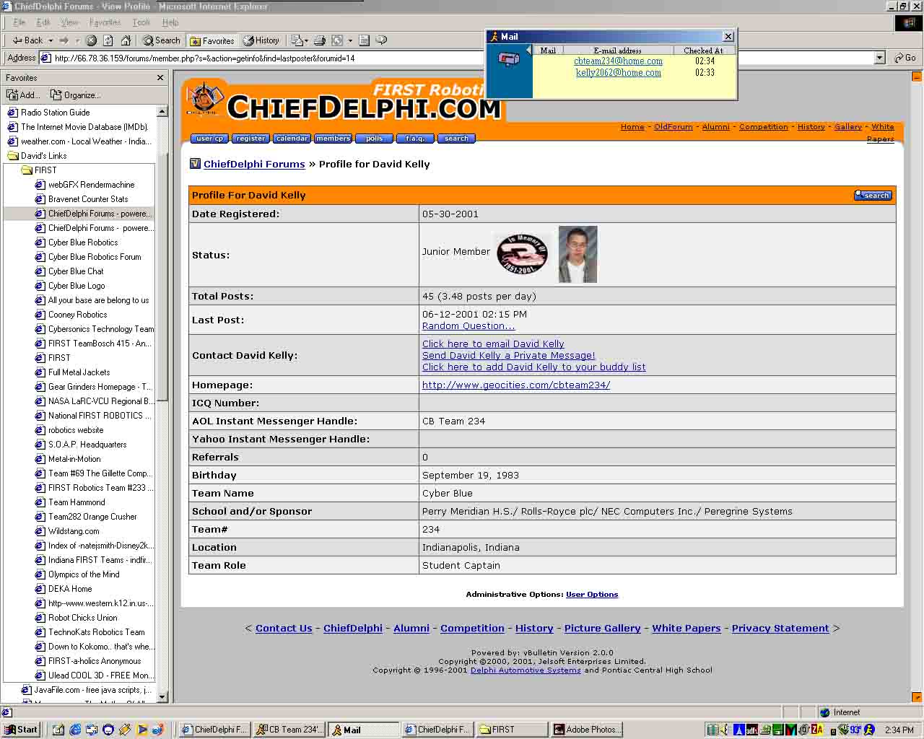Launch Internet Explorer from quick launch

coord(75,730)
